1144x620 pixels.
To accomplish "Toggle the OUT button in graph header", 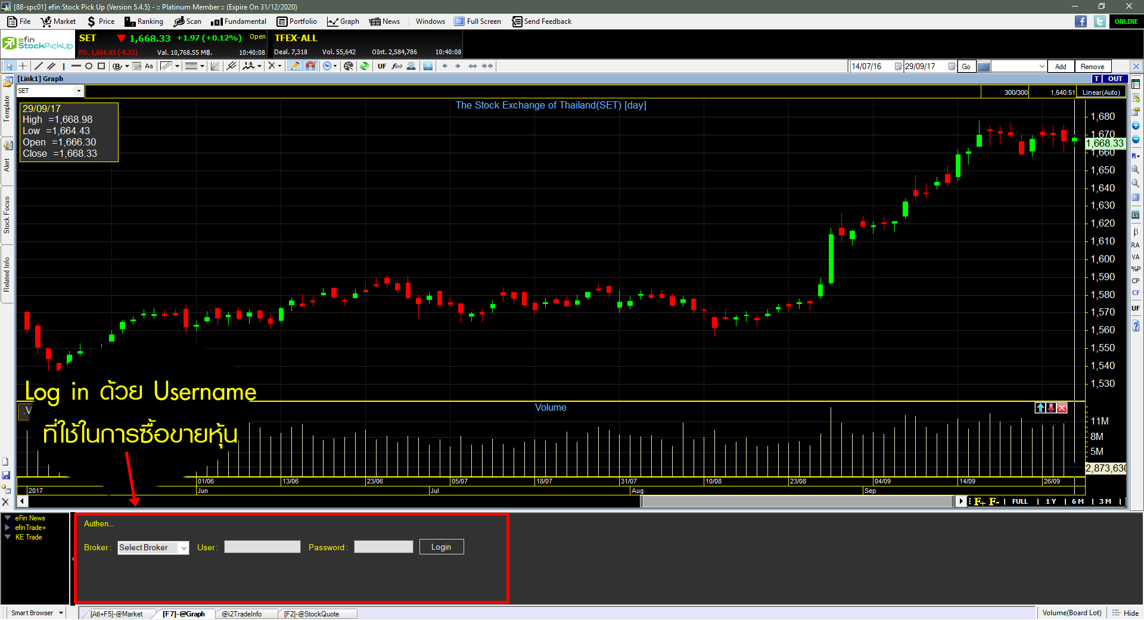I will click(x=1115, y=79).
